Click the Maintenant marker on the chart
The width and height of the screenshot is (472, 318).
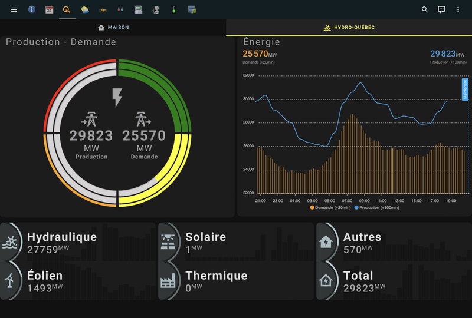tap(465, 90)
